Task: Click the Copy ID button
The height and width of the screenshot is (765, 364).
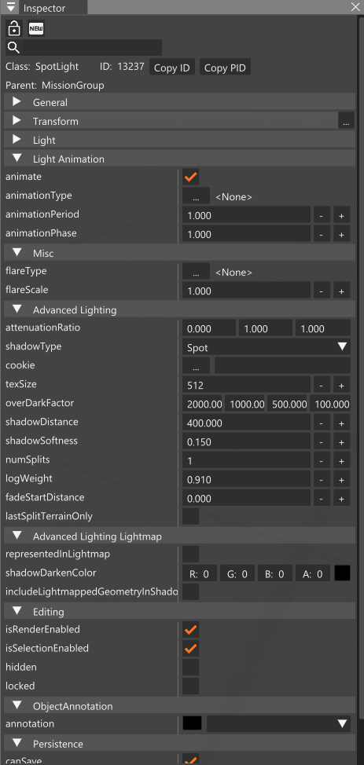Action: point(172,68)
